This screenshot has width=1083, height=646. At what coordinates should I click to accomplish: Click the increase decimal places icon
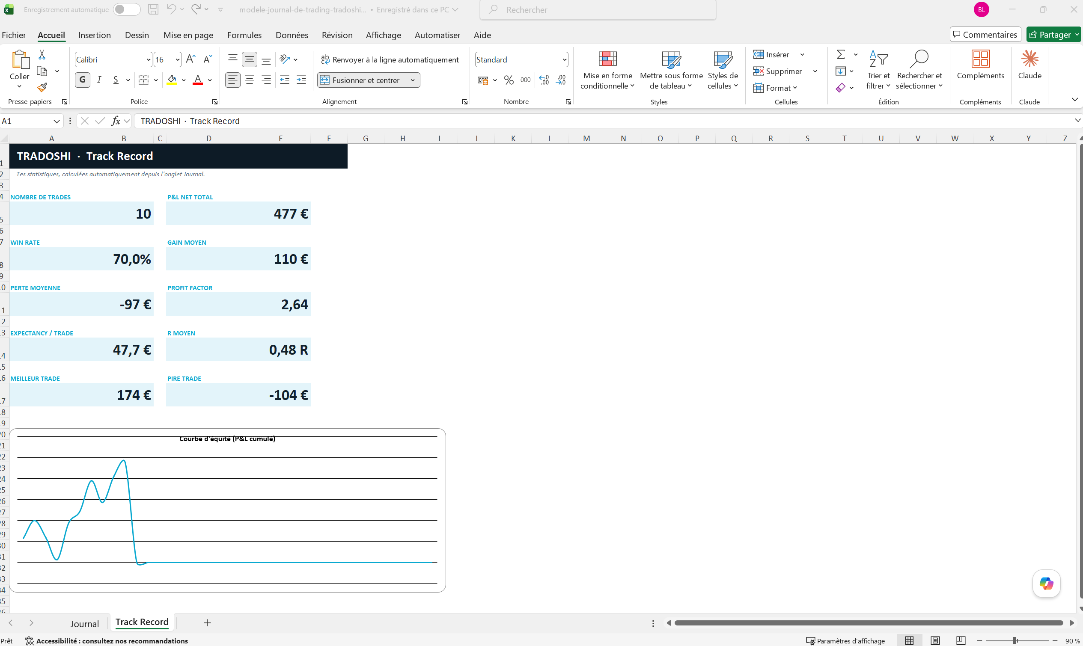coord(544,80)
